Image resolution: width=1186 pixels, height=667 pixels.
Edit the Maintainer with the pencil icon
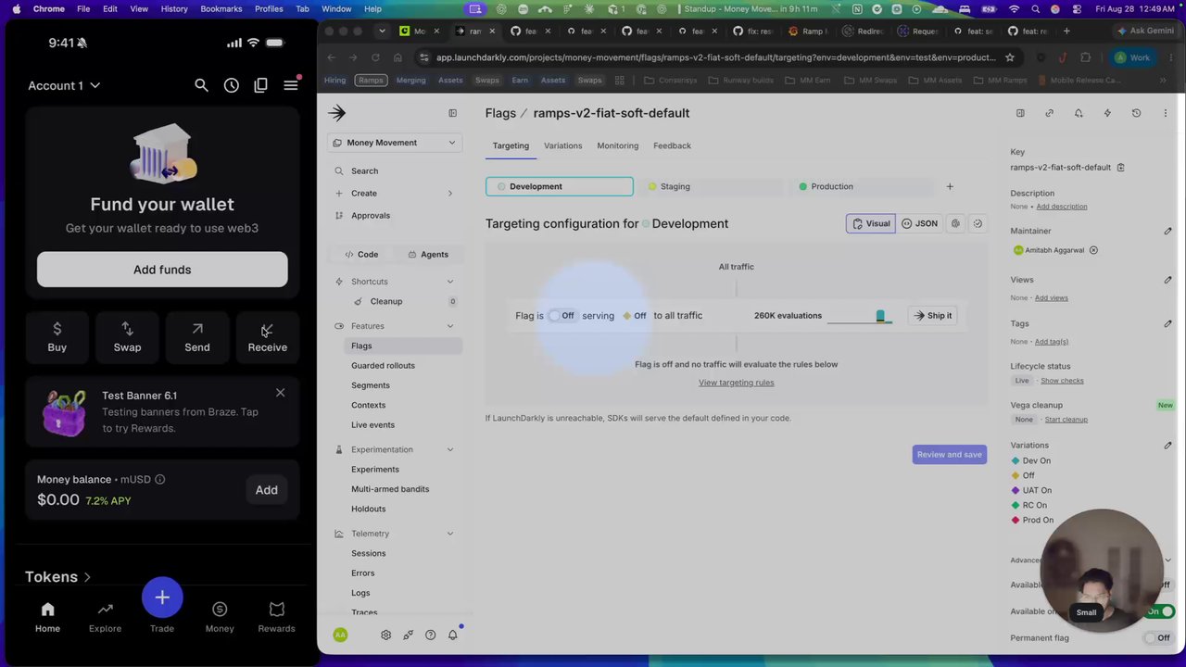(x=1167, y=231)
